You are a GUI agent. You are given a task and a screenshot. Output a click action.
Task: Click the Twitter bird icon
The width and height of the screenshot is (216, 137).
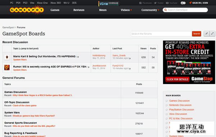pyautogui.click(x=155, y=3)
